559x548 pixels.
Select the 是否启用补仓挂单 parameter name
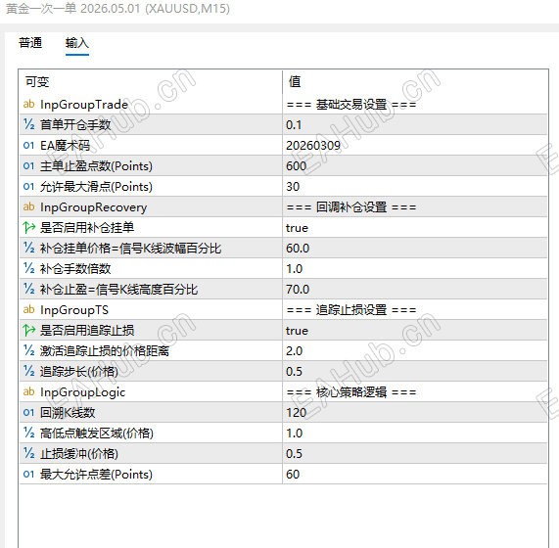coord(87,227)
